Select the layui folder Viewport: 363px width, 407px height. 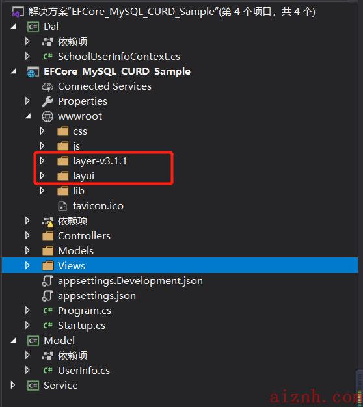coord(83,176)
